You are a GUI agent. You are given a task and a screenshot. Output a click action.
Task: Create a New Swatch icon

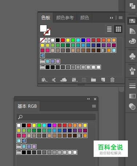pos(103,80)
